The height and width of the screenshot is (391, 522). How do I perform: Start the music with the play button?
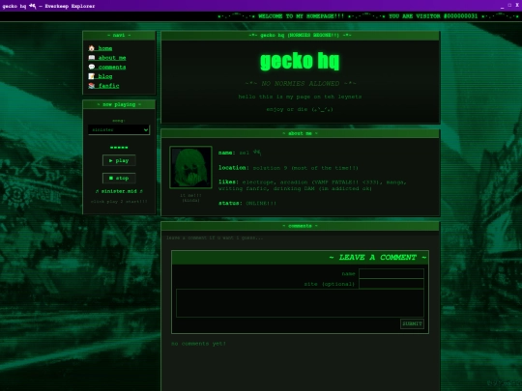(x=119, y=160)
